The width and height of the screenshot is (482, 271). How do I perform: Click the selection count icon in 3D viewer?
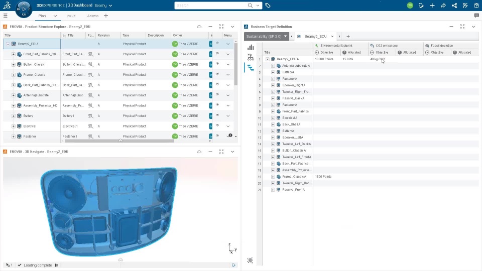point(9,265)
